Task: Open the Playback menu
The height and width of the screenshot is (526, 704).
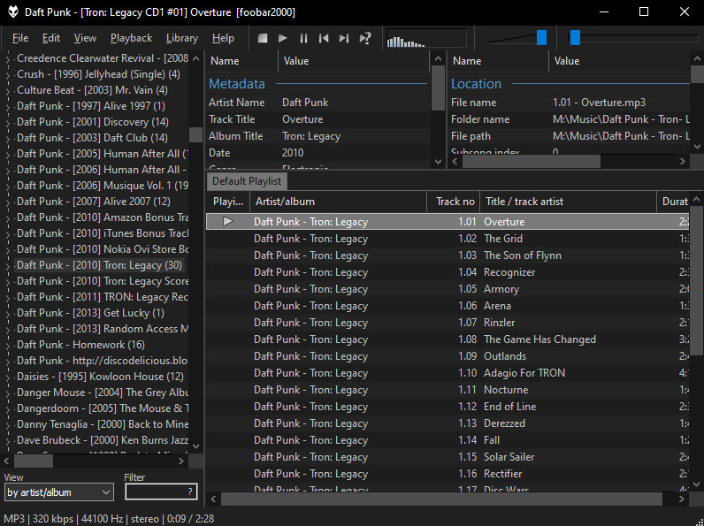Action: click(x=131, y=38)
